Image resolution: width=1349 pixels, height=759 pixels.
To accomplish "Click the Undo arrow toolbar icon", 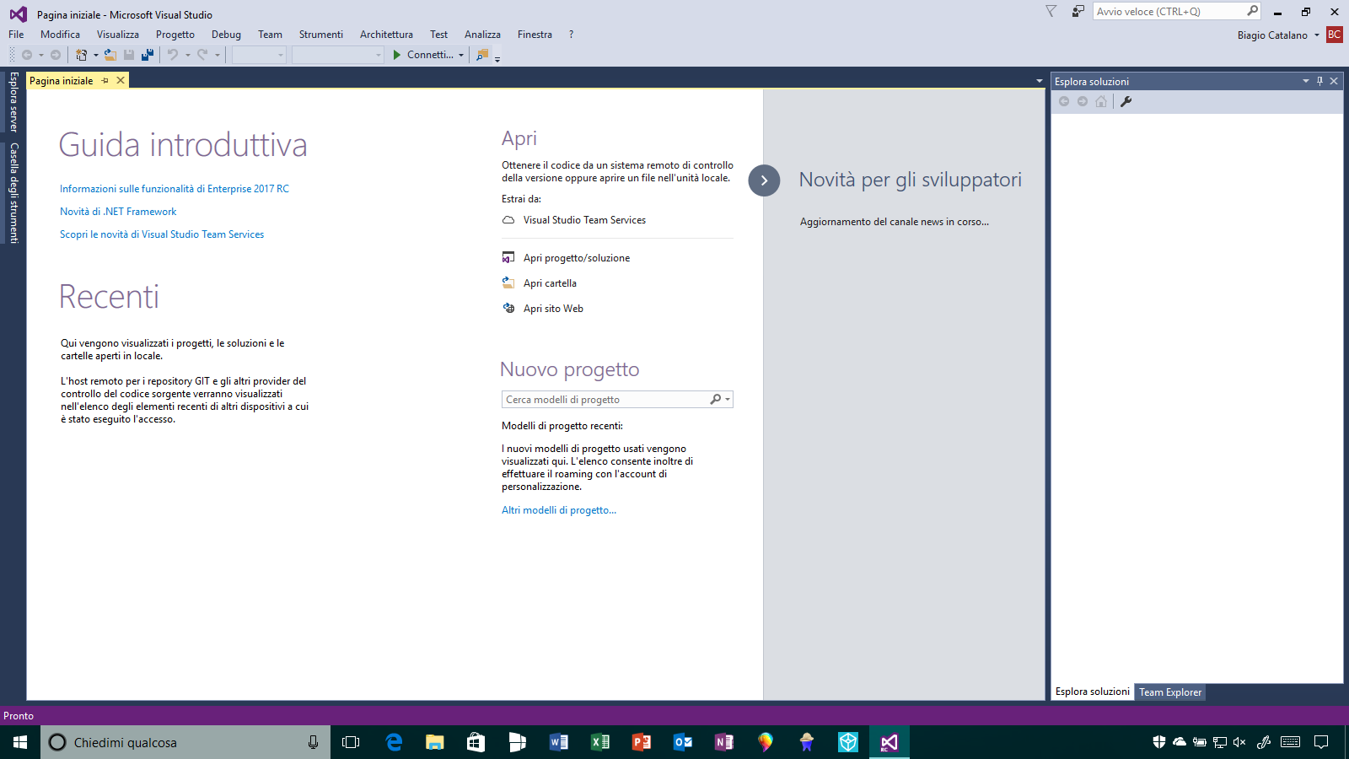I will [173, 55].
